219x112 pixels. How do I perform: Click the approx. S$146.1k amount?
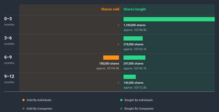(135, 68)
